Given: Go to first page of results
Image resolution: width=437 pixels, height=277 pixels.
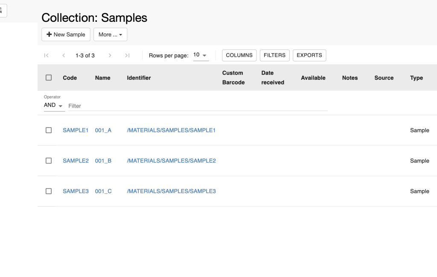Looking at the screenshot, I should [46, 55].
